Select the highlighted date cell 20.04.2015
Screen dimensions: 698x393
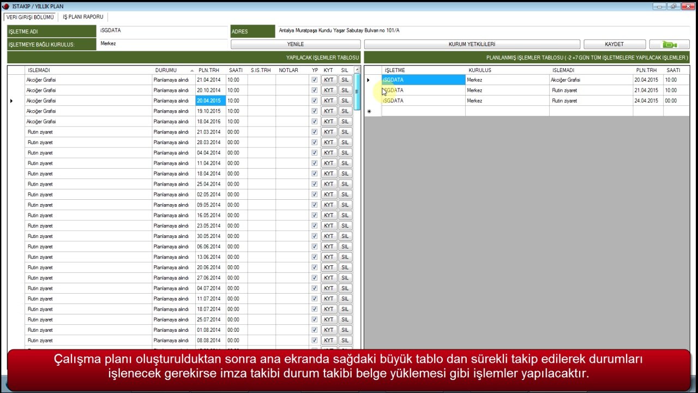tap(210, 100)
